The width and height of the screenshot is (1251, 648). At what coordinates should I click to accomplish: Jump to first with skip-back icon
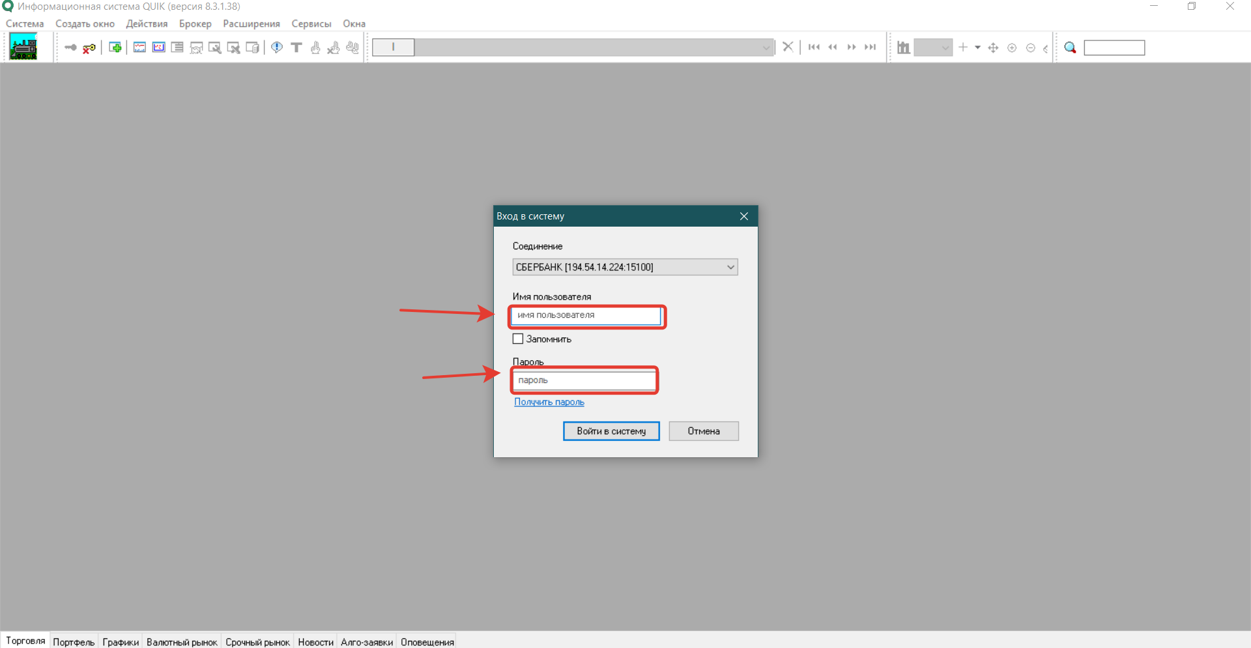[814, 47]
